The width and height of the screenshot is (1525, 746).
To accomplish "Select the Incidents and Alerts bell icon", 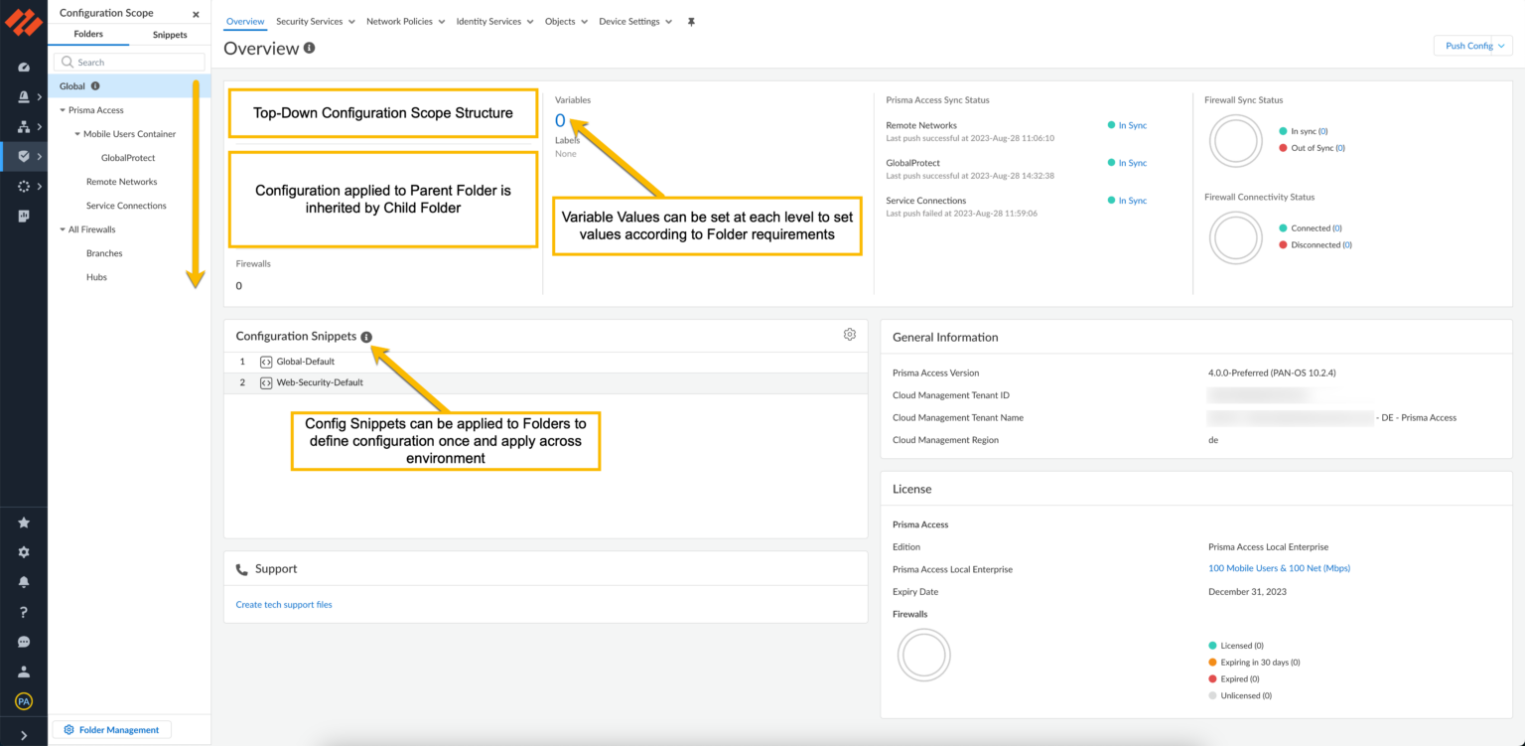I will point(24,96).
